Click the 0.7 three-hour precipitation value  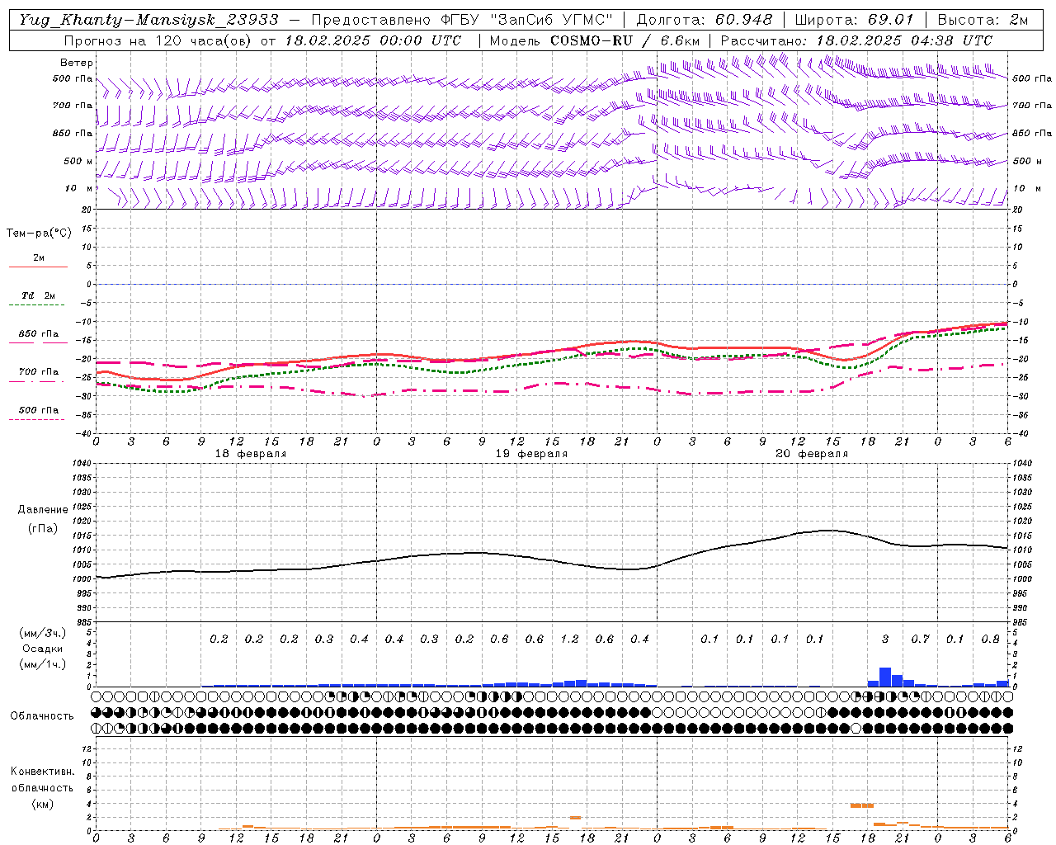click(920, 639)
